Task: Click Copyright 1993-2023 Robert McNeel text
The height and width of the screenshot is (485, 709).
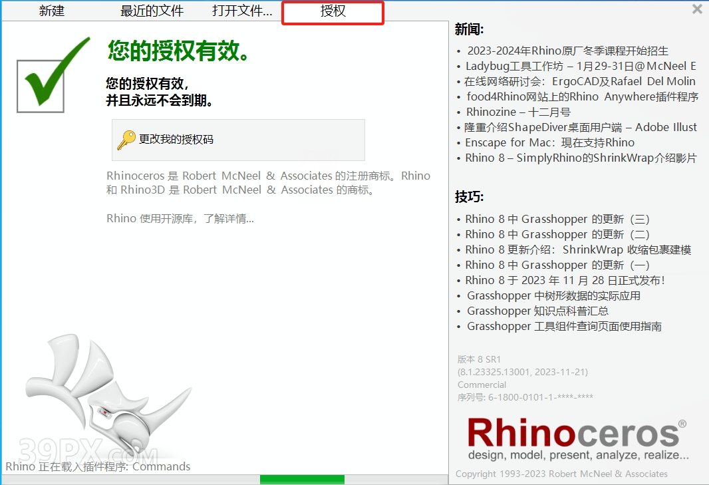Action: (x=561, y=474)
